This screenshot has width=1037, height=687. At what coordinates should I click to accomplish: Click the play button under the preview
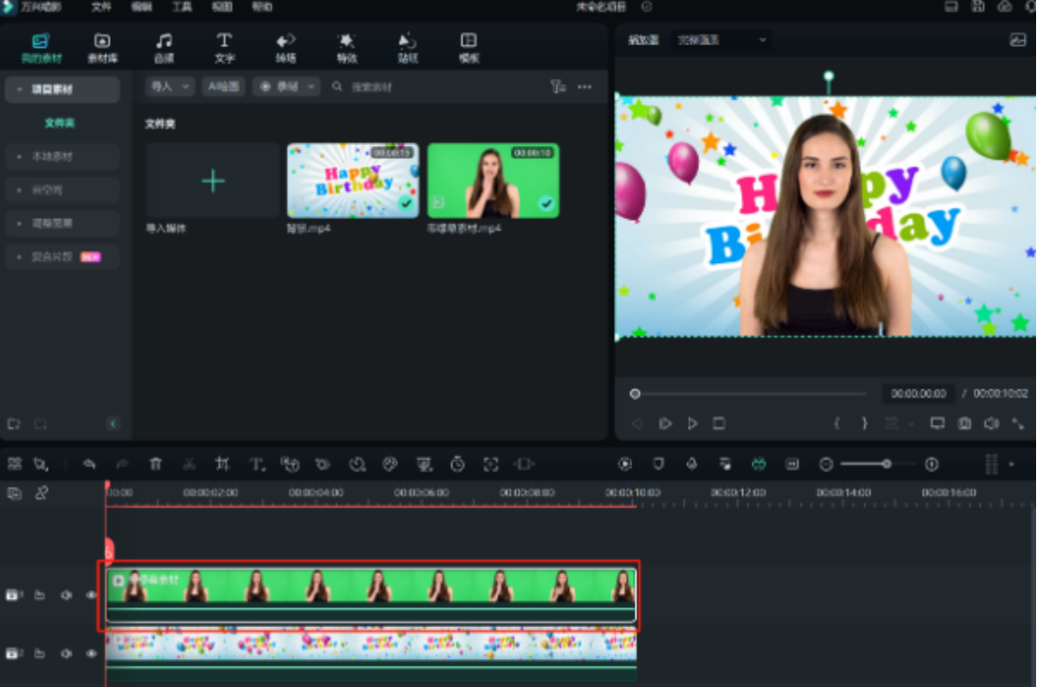tap(693, 423)
